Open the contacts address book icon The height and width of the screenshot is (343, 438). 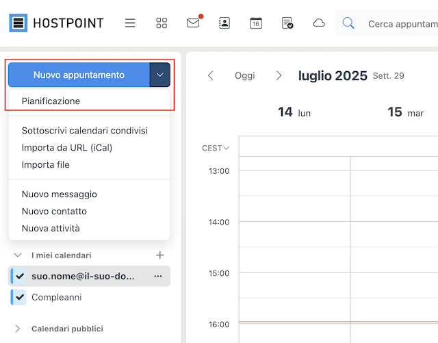click(x=224, y=23)
